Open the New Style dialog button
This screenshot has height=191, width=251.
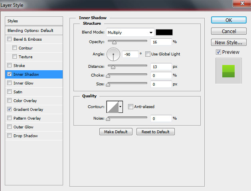pos(229,42)
